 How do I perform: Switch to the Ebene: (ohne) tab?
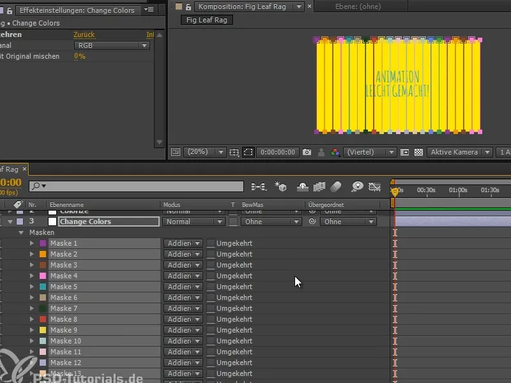pos(358,6)
